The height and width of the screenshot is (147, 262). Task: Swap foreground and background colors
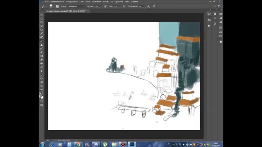43,93
